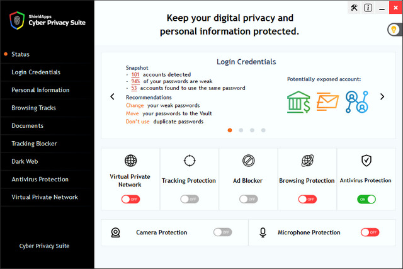The width and height of the screenshot is (403, 269).
Task: Click the Tracking Protection card label
Action: pos(189,181)
